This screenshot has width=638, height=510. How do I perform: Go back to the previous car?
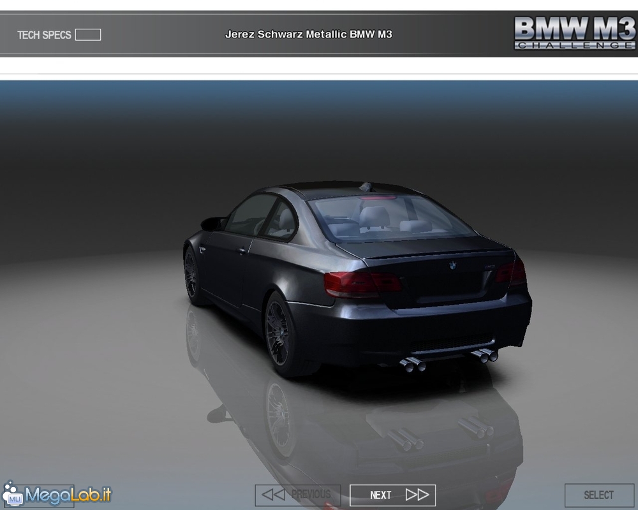pos(298,495)
